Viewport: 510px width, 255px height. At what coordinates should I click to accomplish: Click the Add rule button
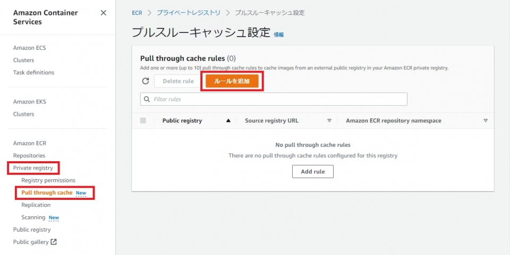pos(312,171)
